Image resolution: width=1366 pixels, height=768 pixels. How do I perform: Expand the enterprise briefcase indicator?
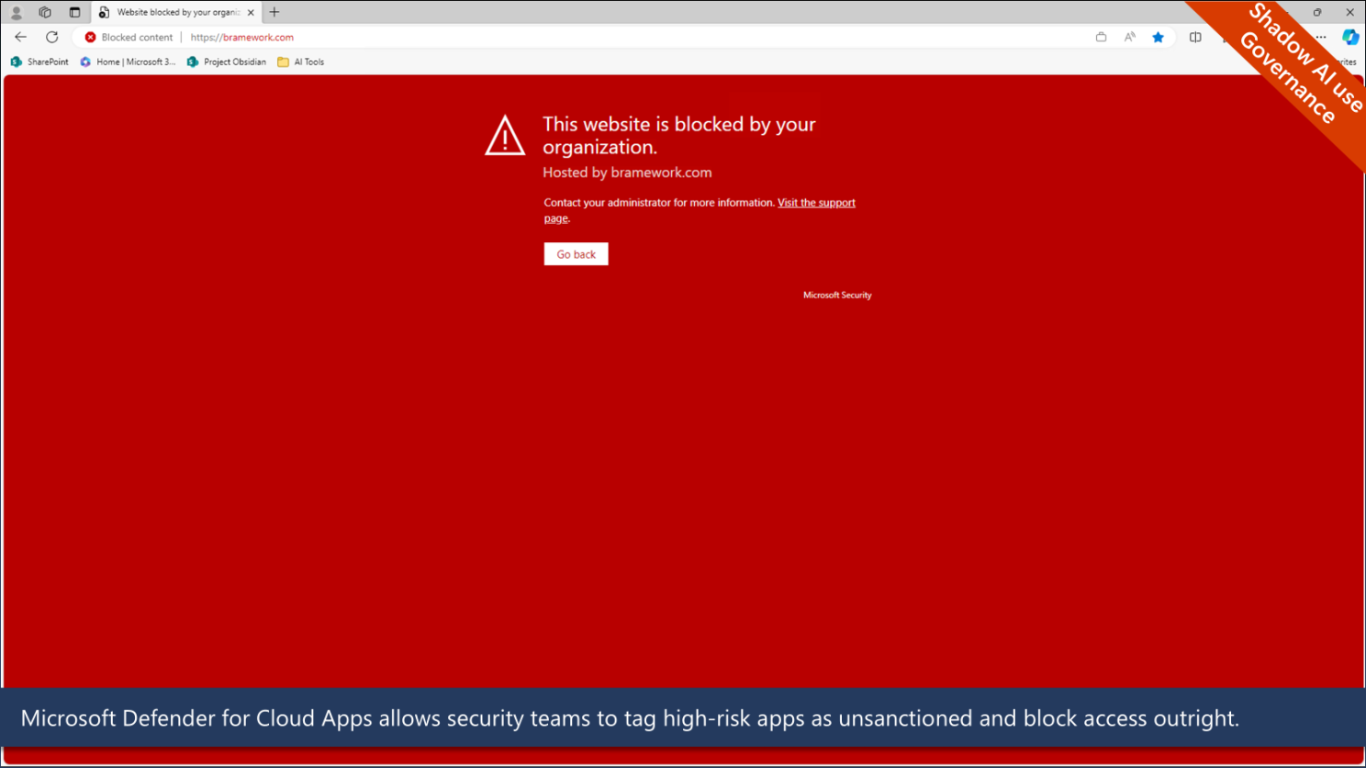(x=1102, y=37)
